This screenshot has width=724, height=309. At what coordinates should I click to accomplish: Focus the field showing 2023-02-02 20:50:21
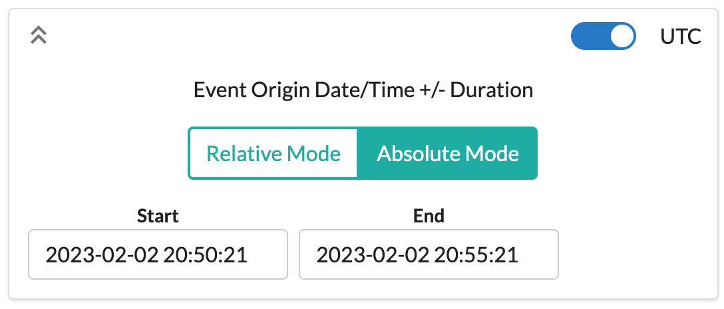[x=158, y=254]
